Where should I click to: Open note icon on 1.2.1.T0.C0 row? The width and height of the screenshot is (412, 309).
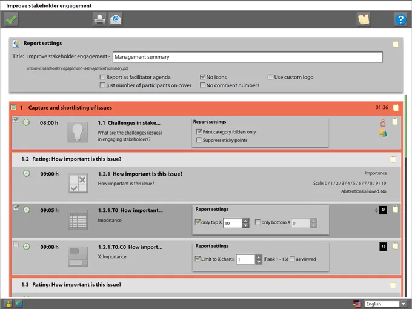tap(395, 246)
